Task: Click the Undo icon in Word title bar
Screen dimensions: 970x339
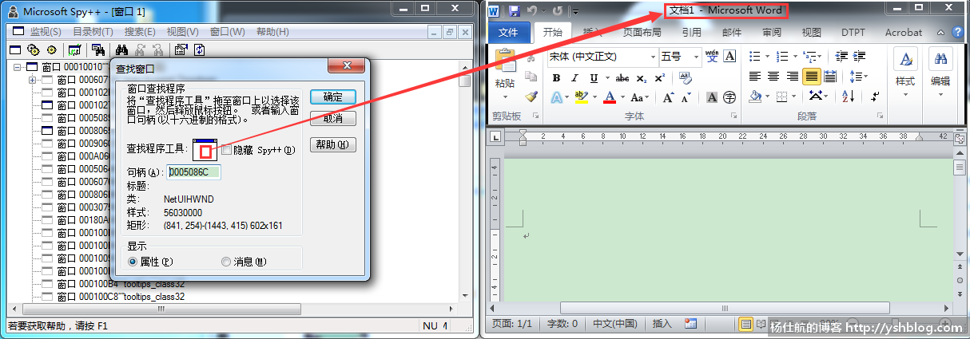Action: [x=532, y=11]
